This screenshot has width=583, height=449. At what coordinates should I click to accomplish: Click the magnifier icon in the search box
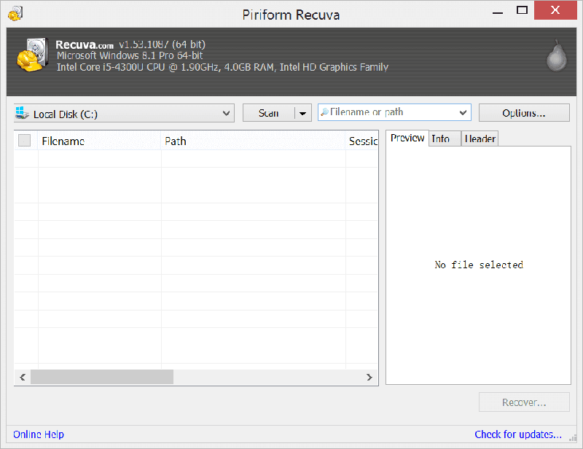[x=324, y=112]
